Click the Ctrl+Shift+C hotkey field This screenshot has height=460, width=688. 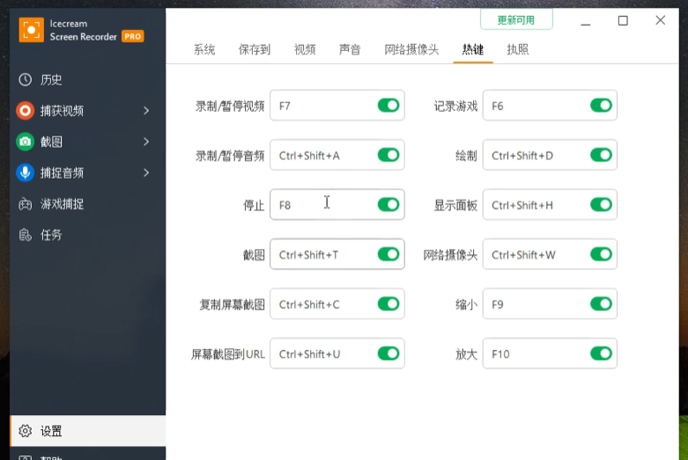click(337, 303)
